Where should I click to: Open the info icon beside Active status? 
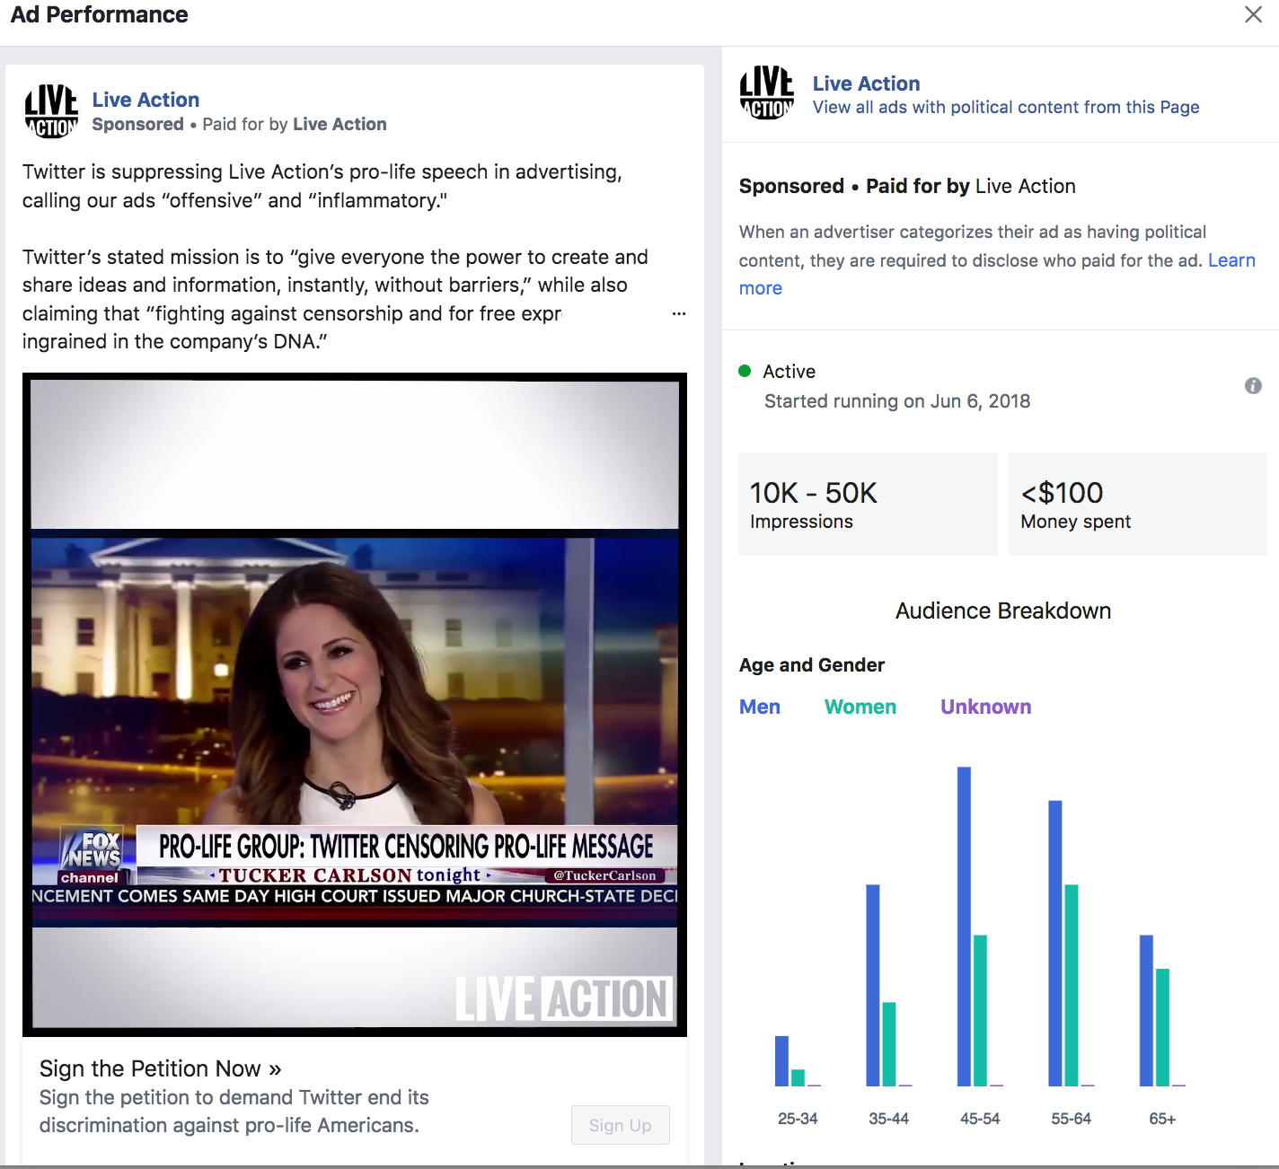[1253, 386]
